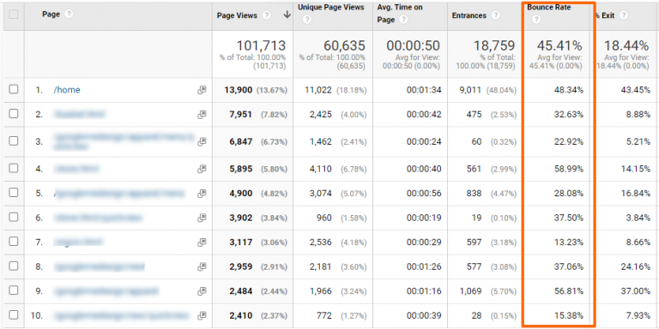Viewport: 659px width, 329px height.
Task: Click help icon next to Page Views
Action: click(267, 15)
